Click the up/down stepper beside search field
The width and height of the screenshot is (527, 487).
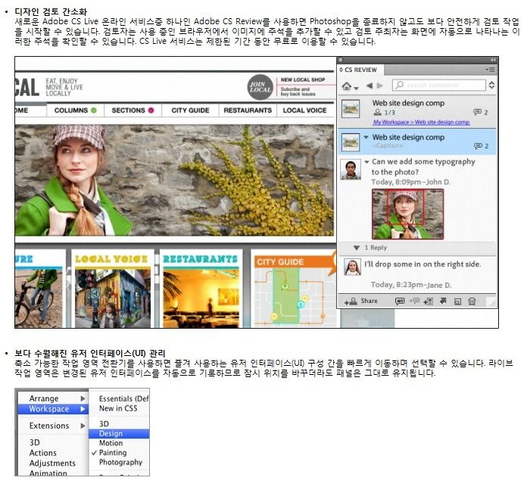click(491, 85)
